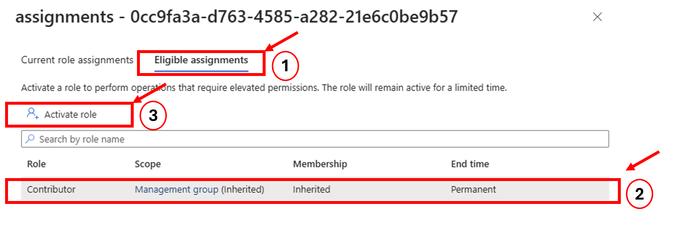Close the assignments panel with the X
Viewport: 674px width, 233px height.
597,17
